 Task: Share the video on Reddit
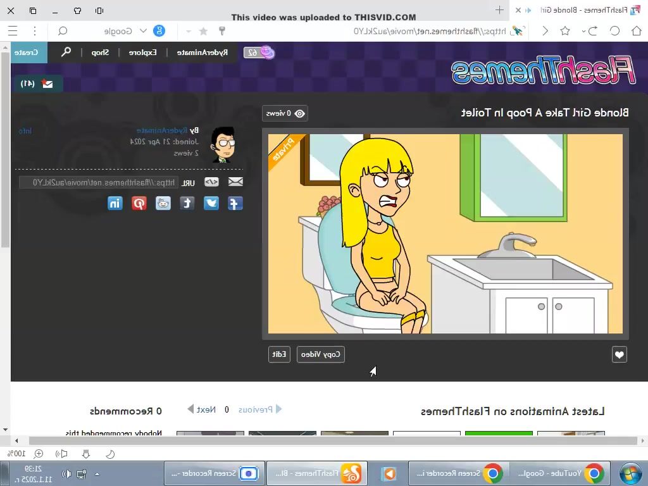[163, 203]
